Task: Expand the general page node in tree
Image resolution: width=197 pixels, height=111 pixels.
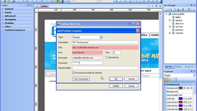Action: 170,20
